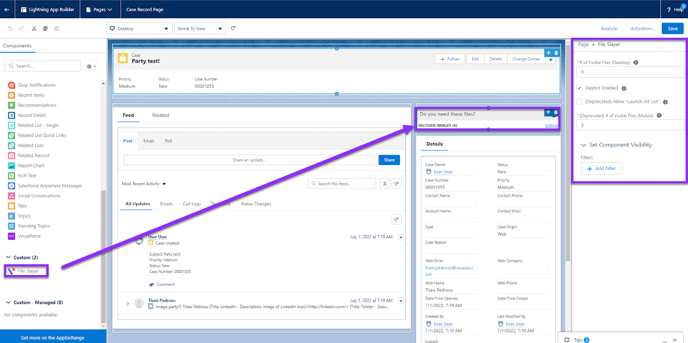Uncheck the Slaybot Enabled checkbox
The width and height of the screenshot is (688, 343).
[x=580, y=88]
